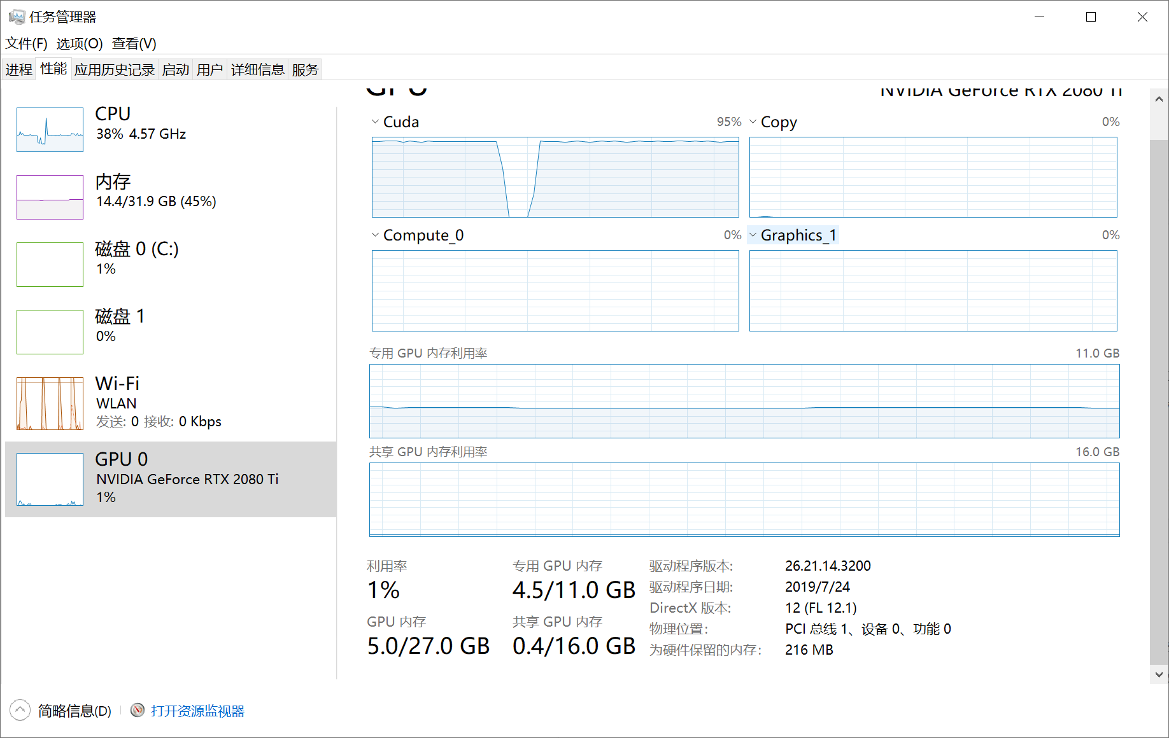
Task: Select the 内存 memory graph thumbnail
Action: click(50, 197)
